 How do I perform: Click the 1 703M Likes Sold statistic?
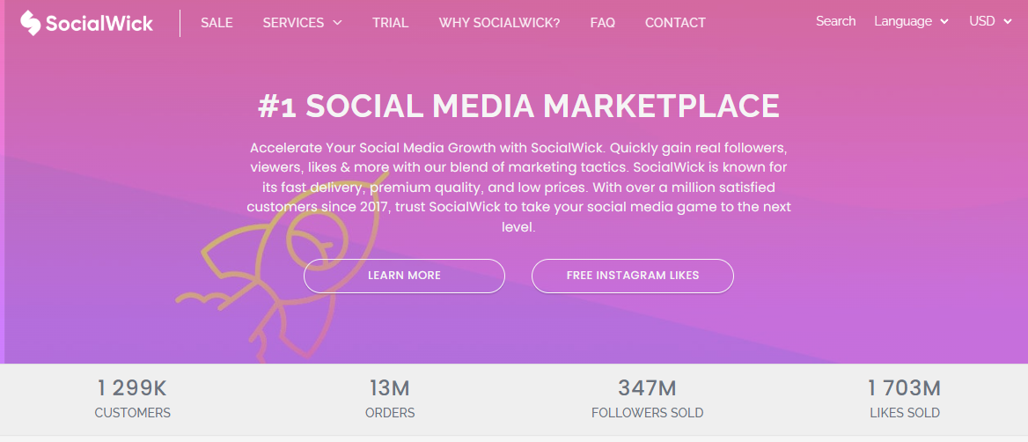pyautogui.click(x=904, y=399)
